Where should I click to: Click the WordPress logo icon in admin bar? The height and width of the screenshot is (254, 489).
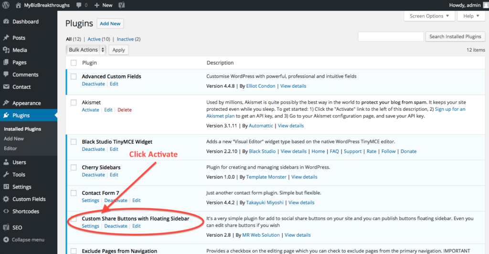click(x=6, y=5)
